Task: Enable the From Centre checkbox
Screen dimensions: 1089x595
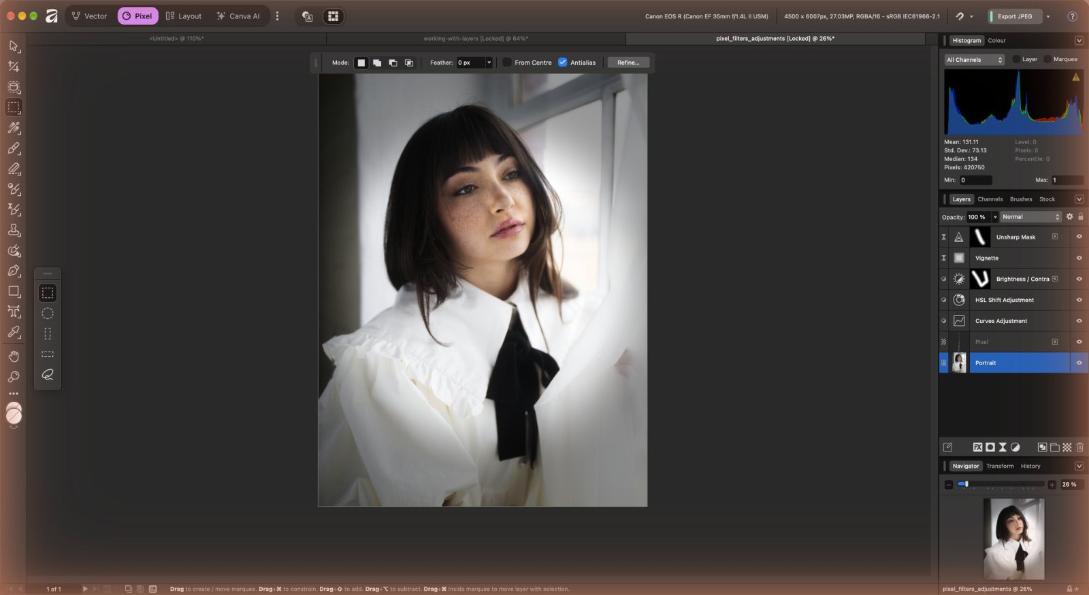Action: coord(507,63)
